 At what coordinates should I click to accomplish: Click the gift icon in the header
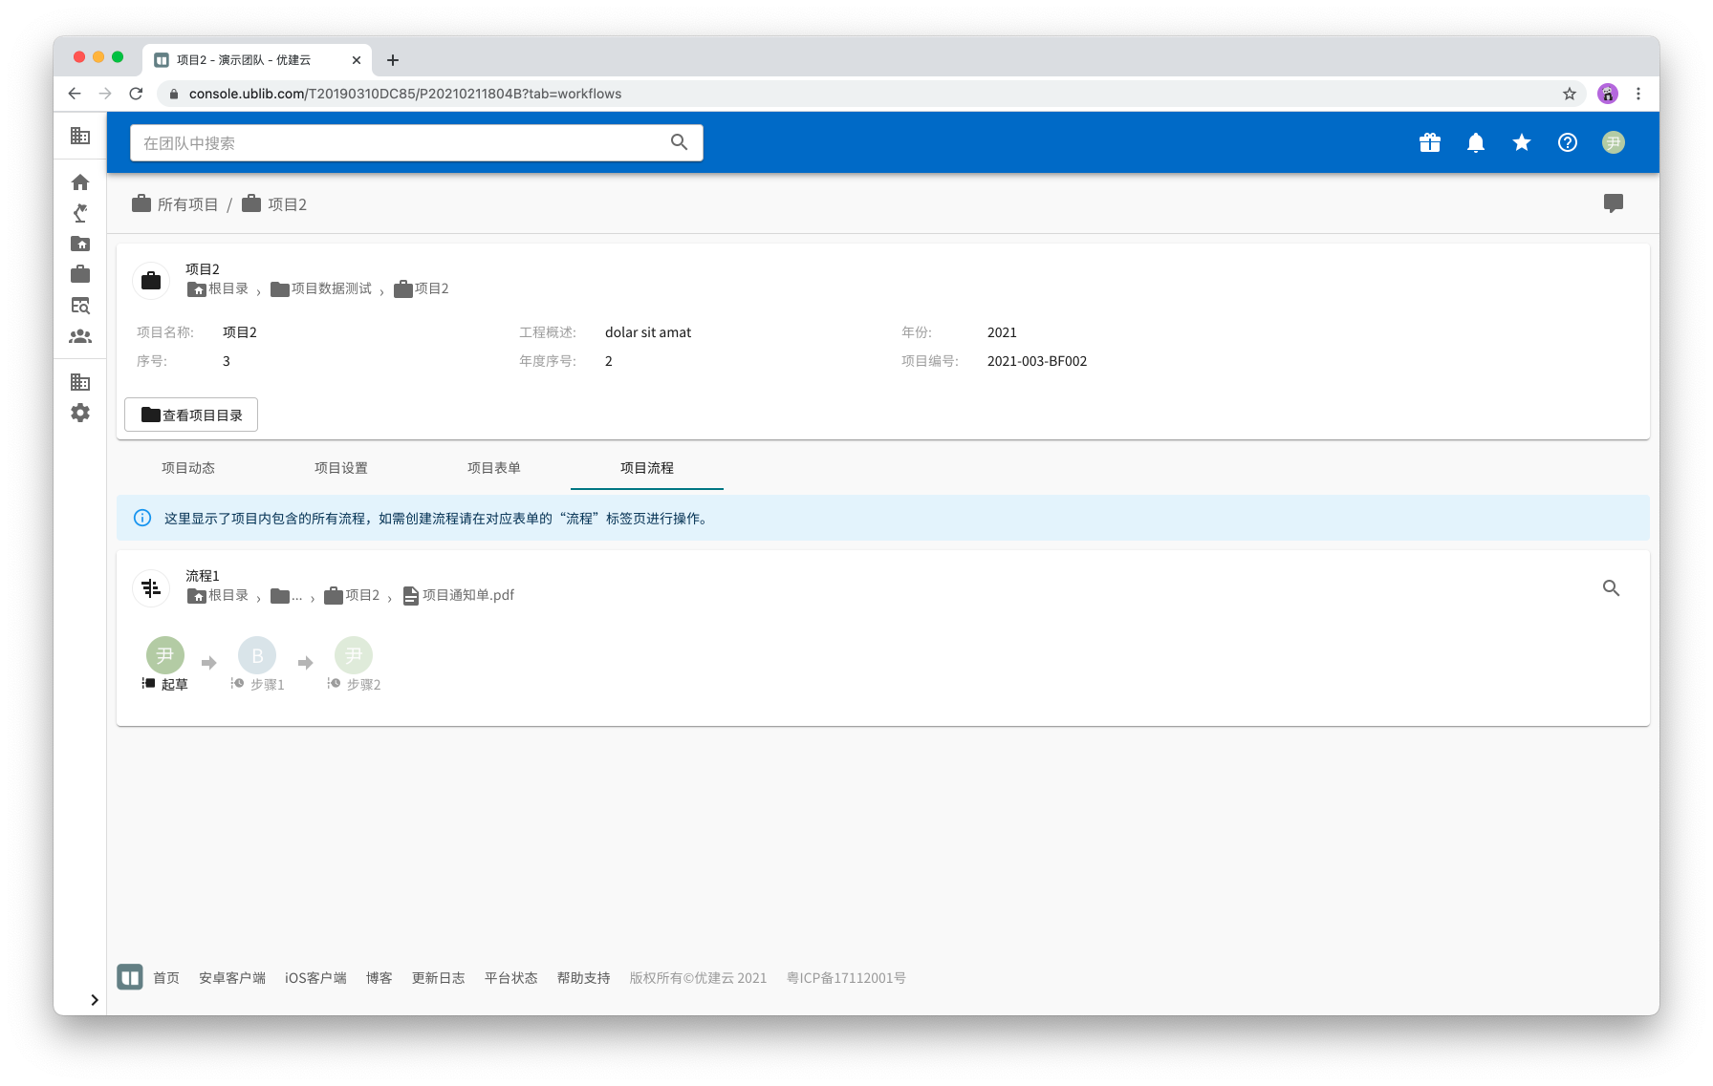[1429, 143]
